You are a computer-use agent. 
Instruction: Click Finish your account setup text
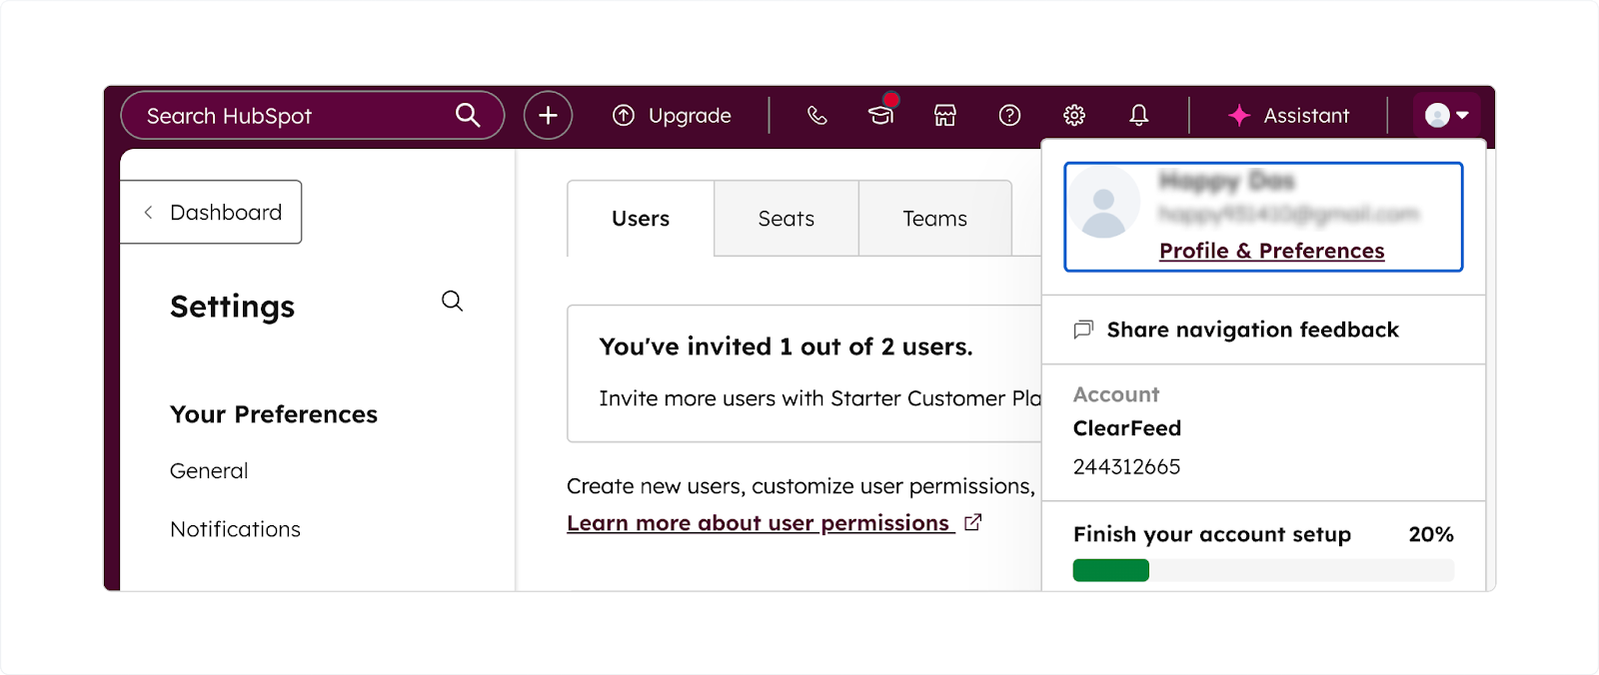[x=1212, y=534]
